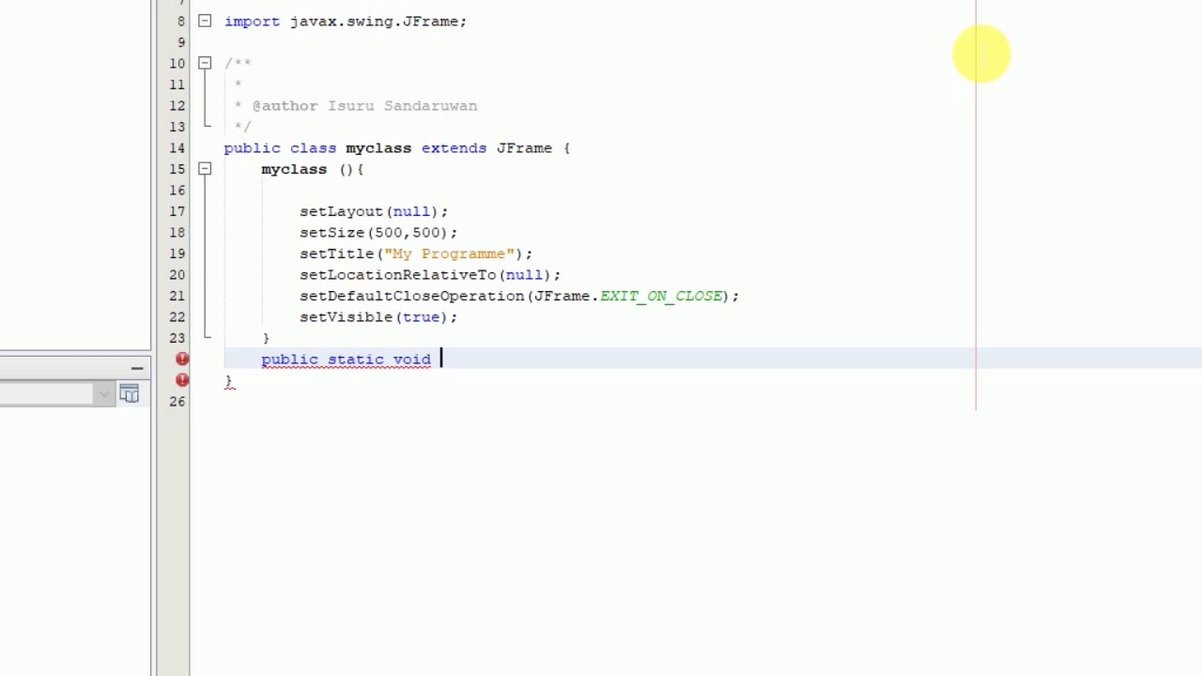Collapse the import fold on line 8
This screenshot has height=676, width=1202.
point(205,21)
